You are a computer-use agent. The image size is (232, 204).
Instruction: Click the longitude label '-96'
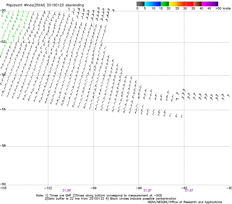(x=139, y=188)
